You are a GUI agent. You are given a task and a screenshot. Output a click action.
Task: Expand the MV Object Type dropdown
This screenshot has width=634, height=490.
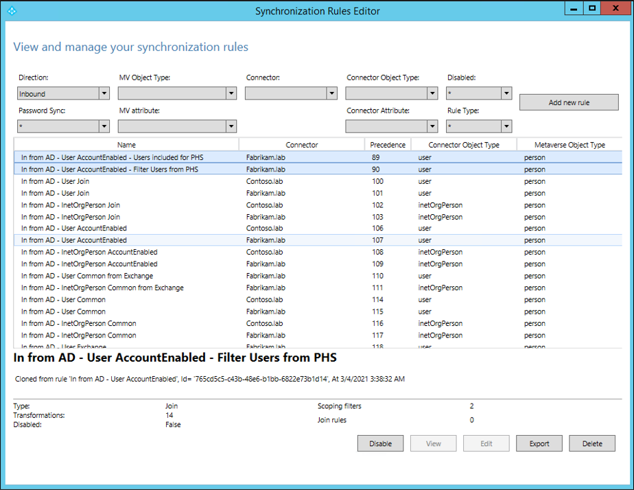(x=177, y=93)
